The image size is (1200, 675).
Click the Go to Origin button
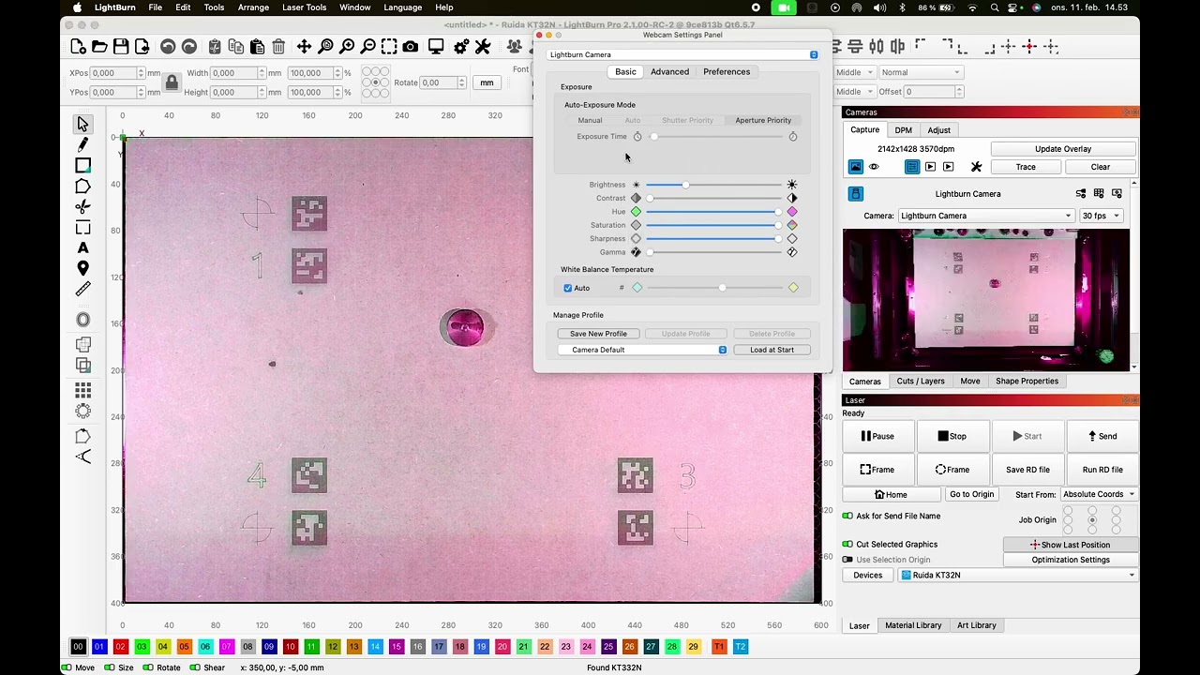coord(971,495)
